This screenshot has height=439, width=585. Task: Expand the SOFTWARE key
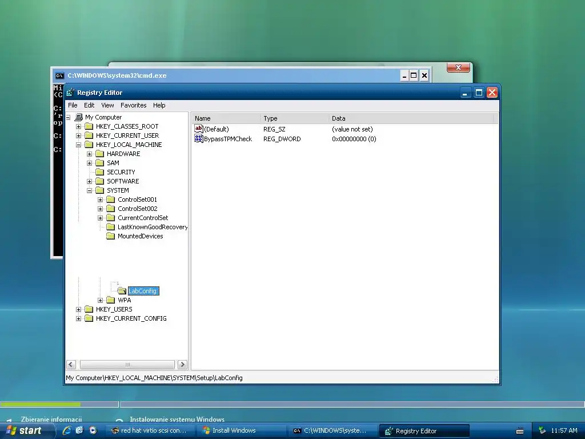click(89, 181)
